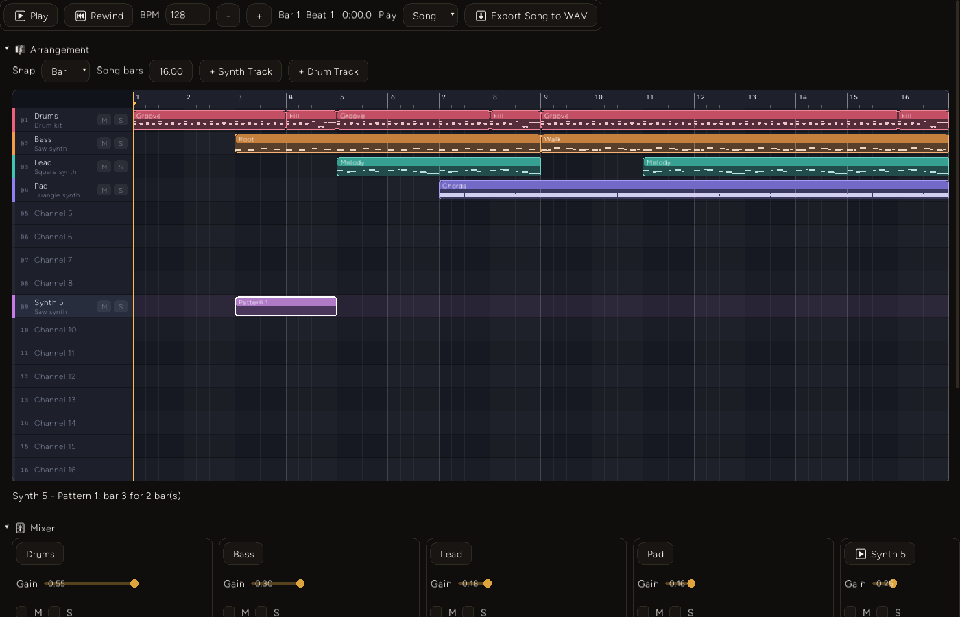Adjust the Lead gain slider
This screenshot has width=960, height=617.
[x=475, y=583]
